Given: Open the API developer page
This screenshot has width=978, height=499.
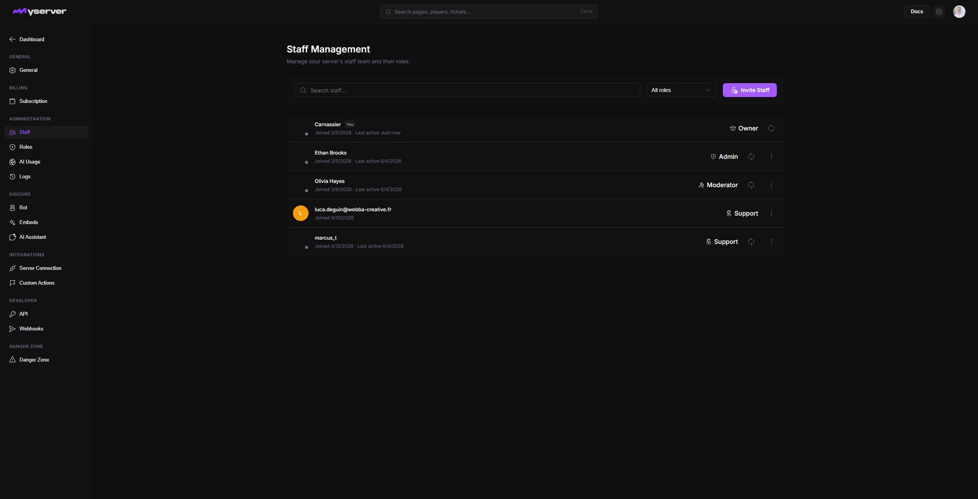Looking at the screenshot, I should pyautogui.click(x=47, y=314).
